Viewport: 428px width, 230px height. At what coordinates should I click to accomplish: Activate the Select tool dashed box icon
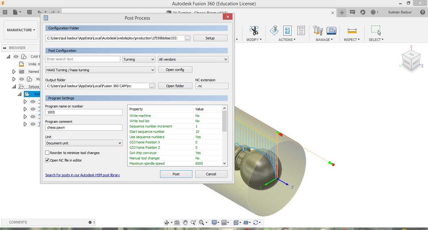click(x=376, y=30)
